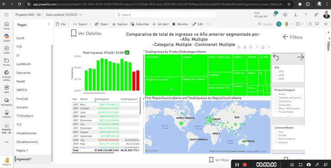Click the Explore button
The width and height of the screenshot is (331, 168).
(x=120, y=24)
